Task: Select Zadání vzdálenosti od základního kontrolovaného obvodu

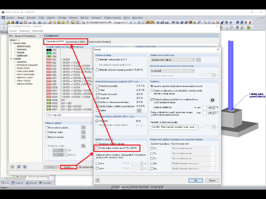Action: [x=152, y=91]
